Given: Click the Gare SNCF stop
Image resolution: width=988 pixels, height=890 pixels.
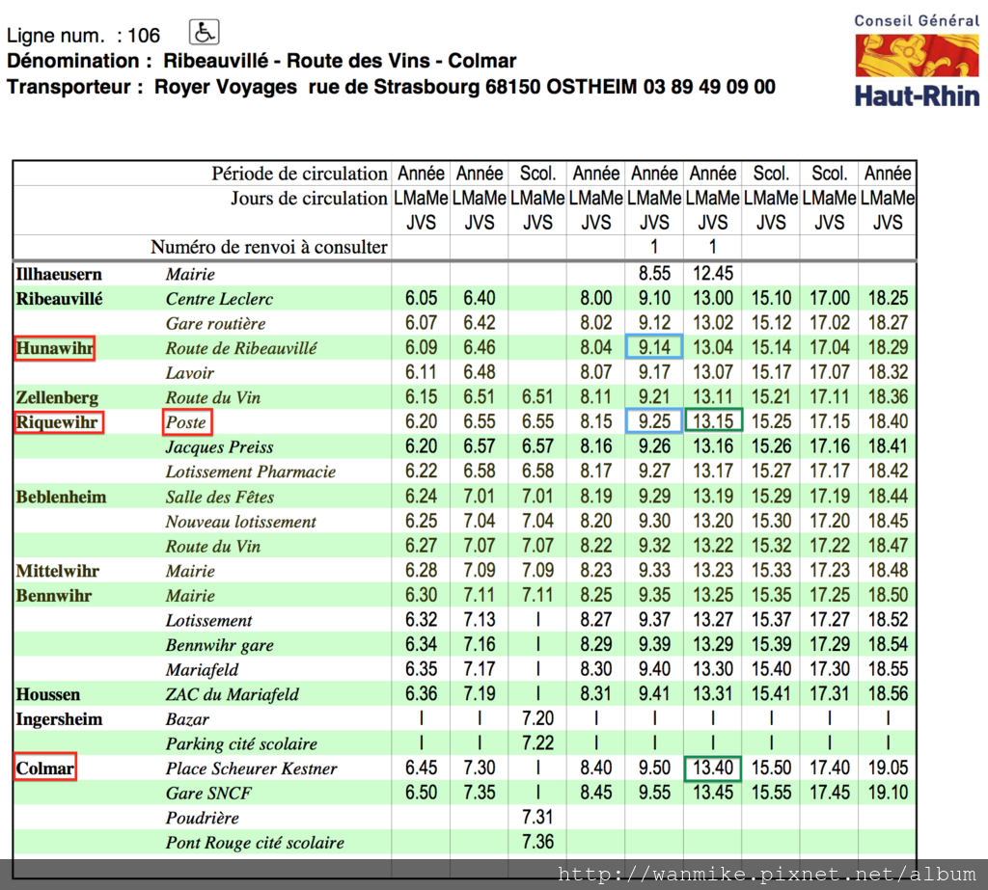Looking at the screenshot, I should (208, 793).
